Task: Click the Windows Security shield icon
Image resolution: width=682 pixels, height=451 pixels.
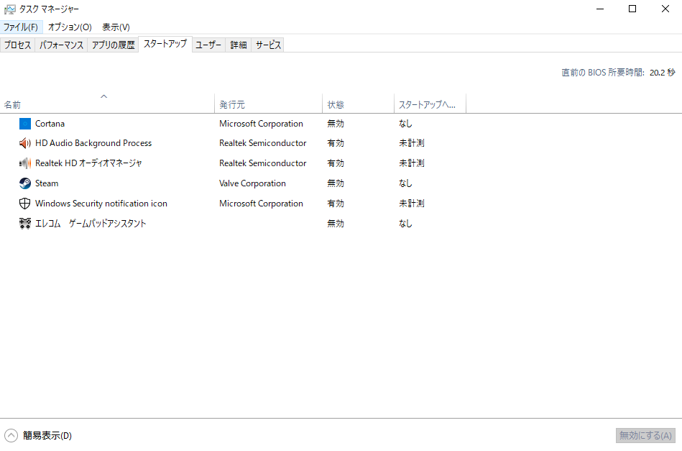Action: [x=25, y=204]
